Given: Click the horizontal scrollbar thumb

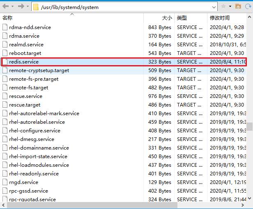Looking at the screenshot, I should click(x=92, y=205).
